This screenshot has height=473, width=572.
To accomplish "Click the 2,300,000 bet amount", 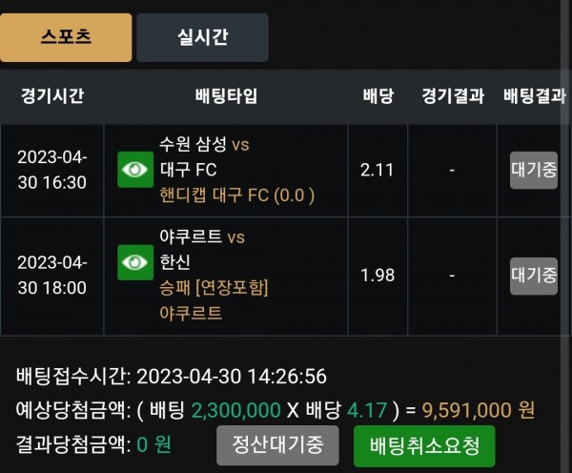I will coord(235,410).
